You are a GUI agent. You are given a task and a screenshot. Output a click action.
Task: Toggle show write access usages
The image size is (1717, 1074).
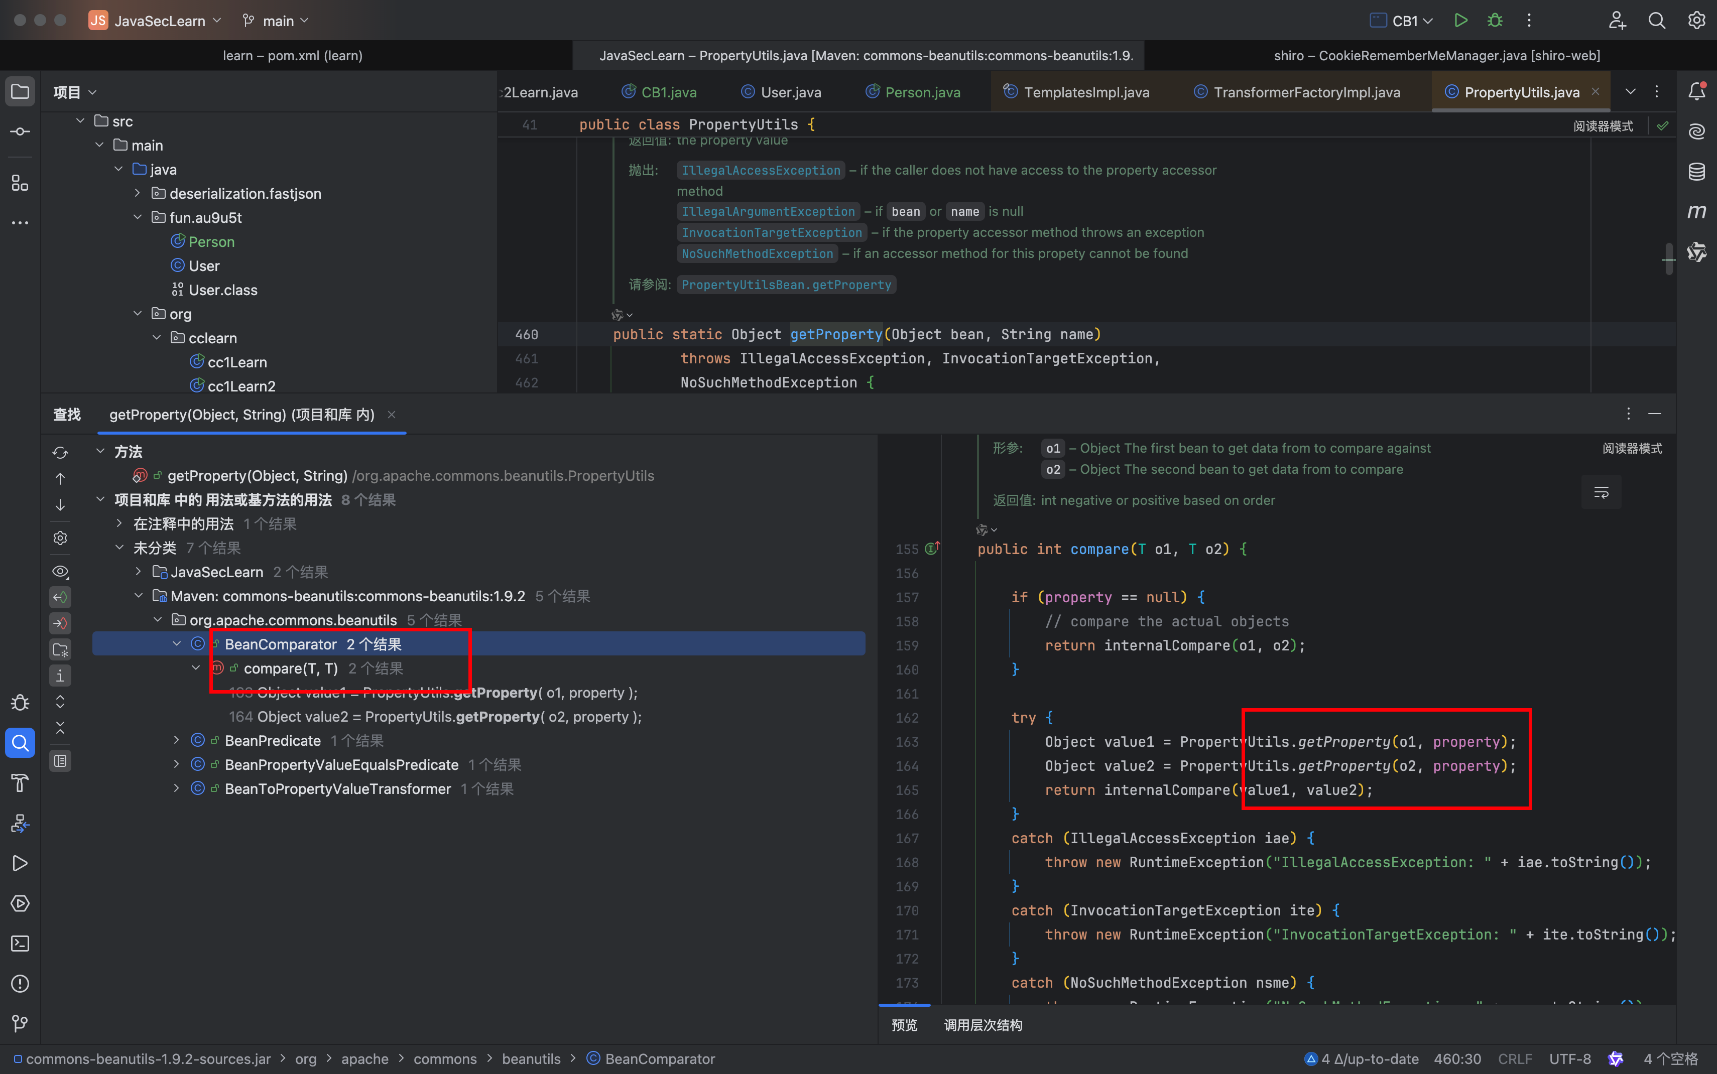(x=60, y=624)
